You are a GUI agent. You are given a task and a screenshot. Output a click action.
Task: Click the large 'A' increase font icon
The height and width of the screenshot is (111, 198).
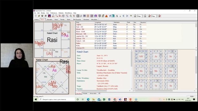pos(117,16)
